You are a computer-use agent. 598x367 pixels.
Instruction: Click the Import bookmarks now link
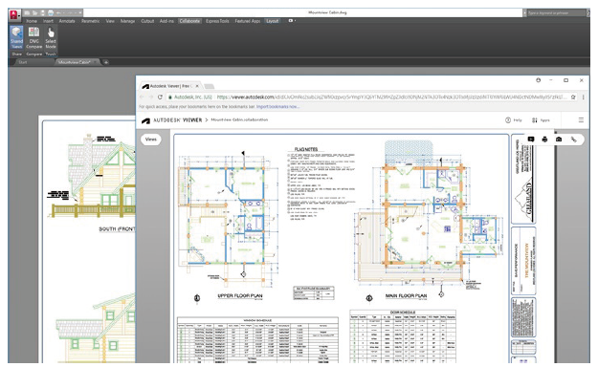277,107
